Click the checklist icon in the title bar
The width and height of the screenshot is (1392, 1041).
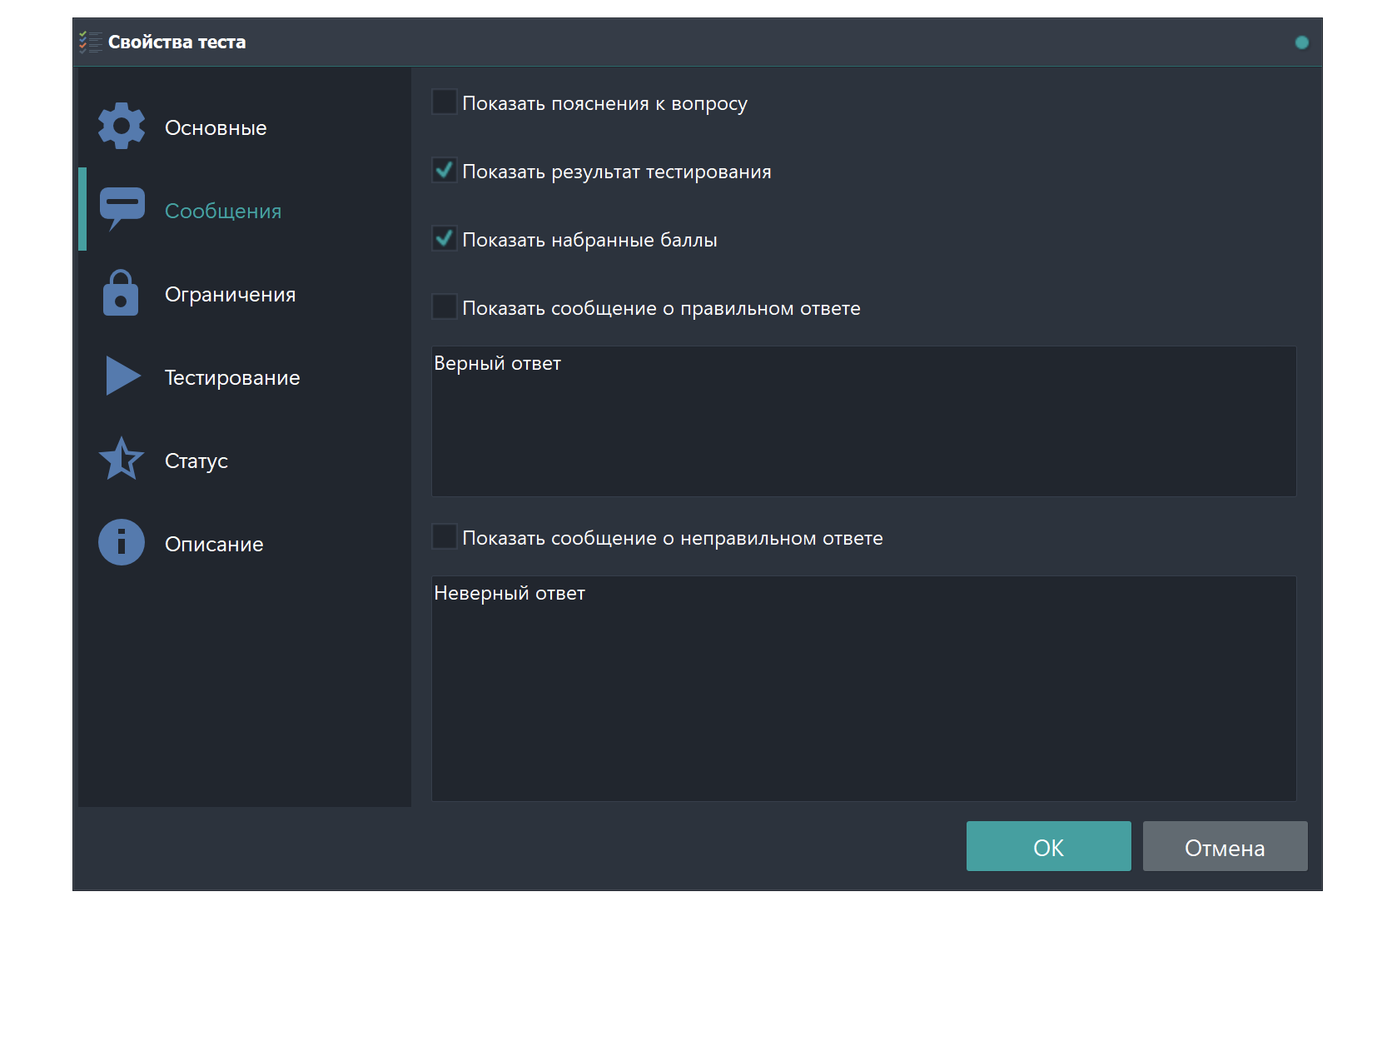(x=90, y=42)
